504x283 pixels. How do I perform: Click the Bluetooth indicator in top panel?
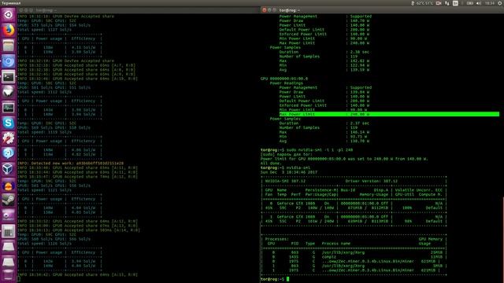point(413,3)
